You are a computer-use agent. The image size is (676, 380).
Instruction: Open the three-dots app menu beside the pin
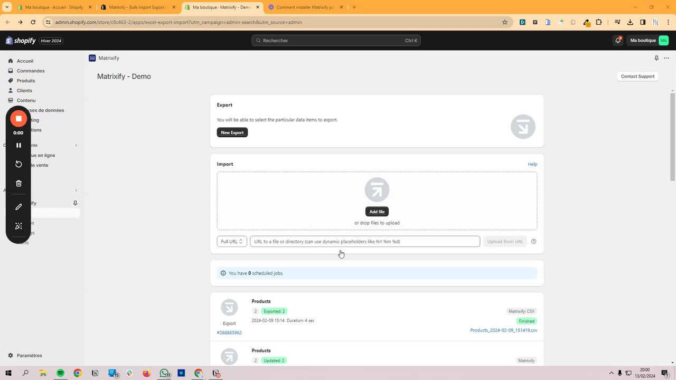(x=666, y=58)
